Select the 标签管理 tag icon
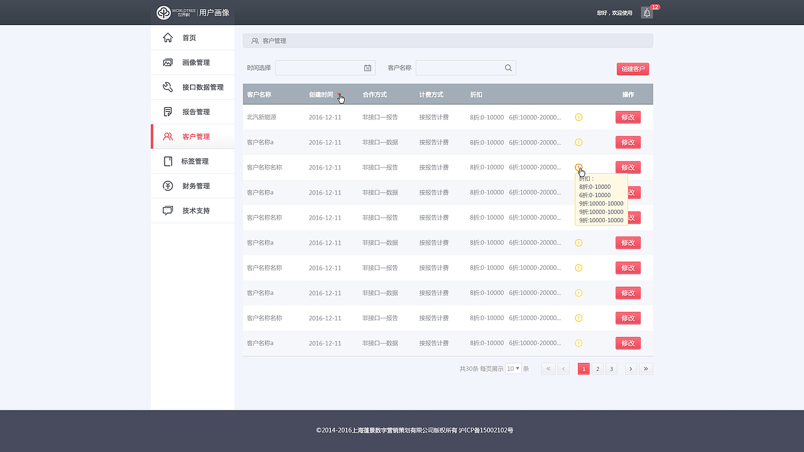This screenshot has height=452, width=804. 167,161
